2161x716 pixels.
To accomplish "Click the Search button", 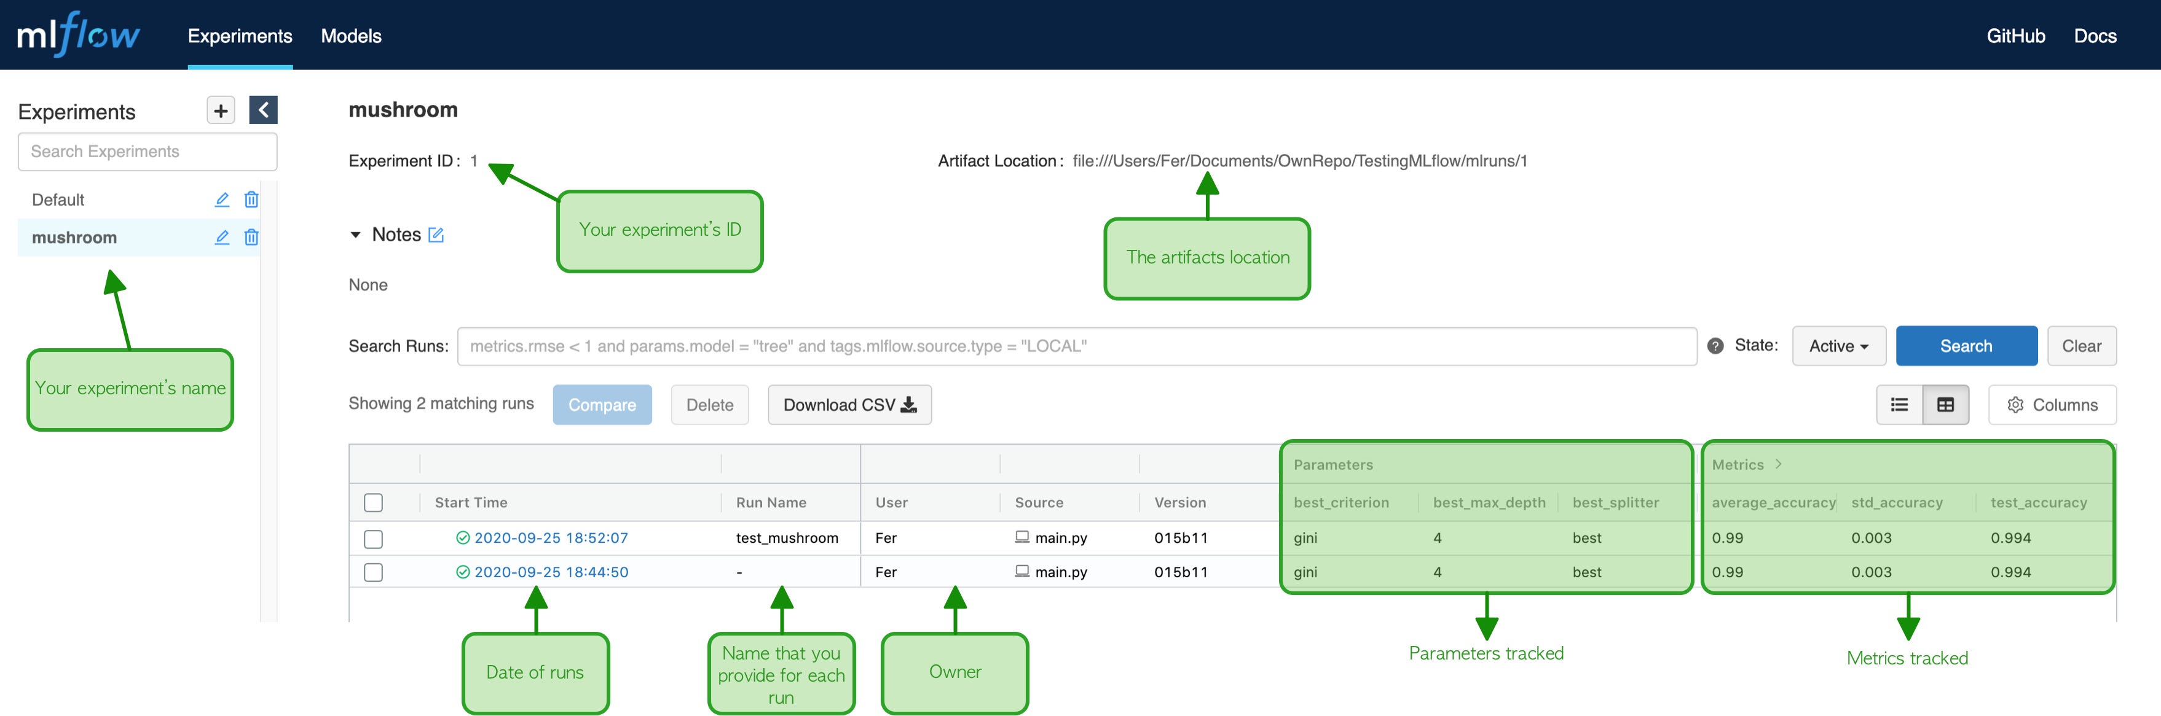I will 1966,346.
